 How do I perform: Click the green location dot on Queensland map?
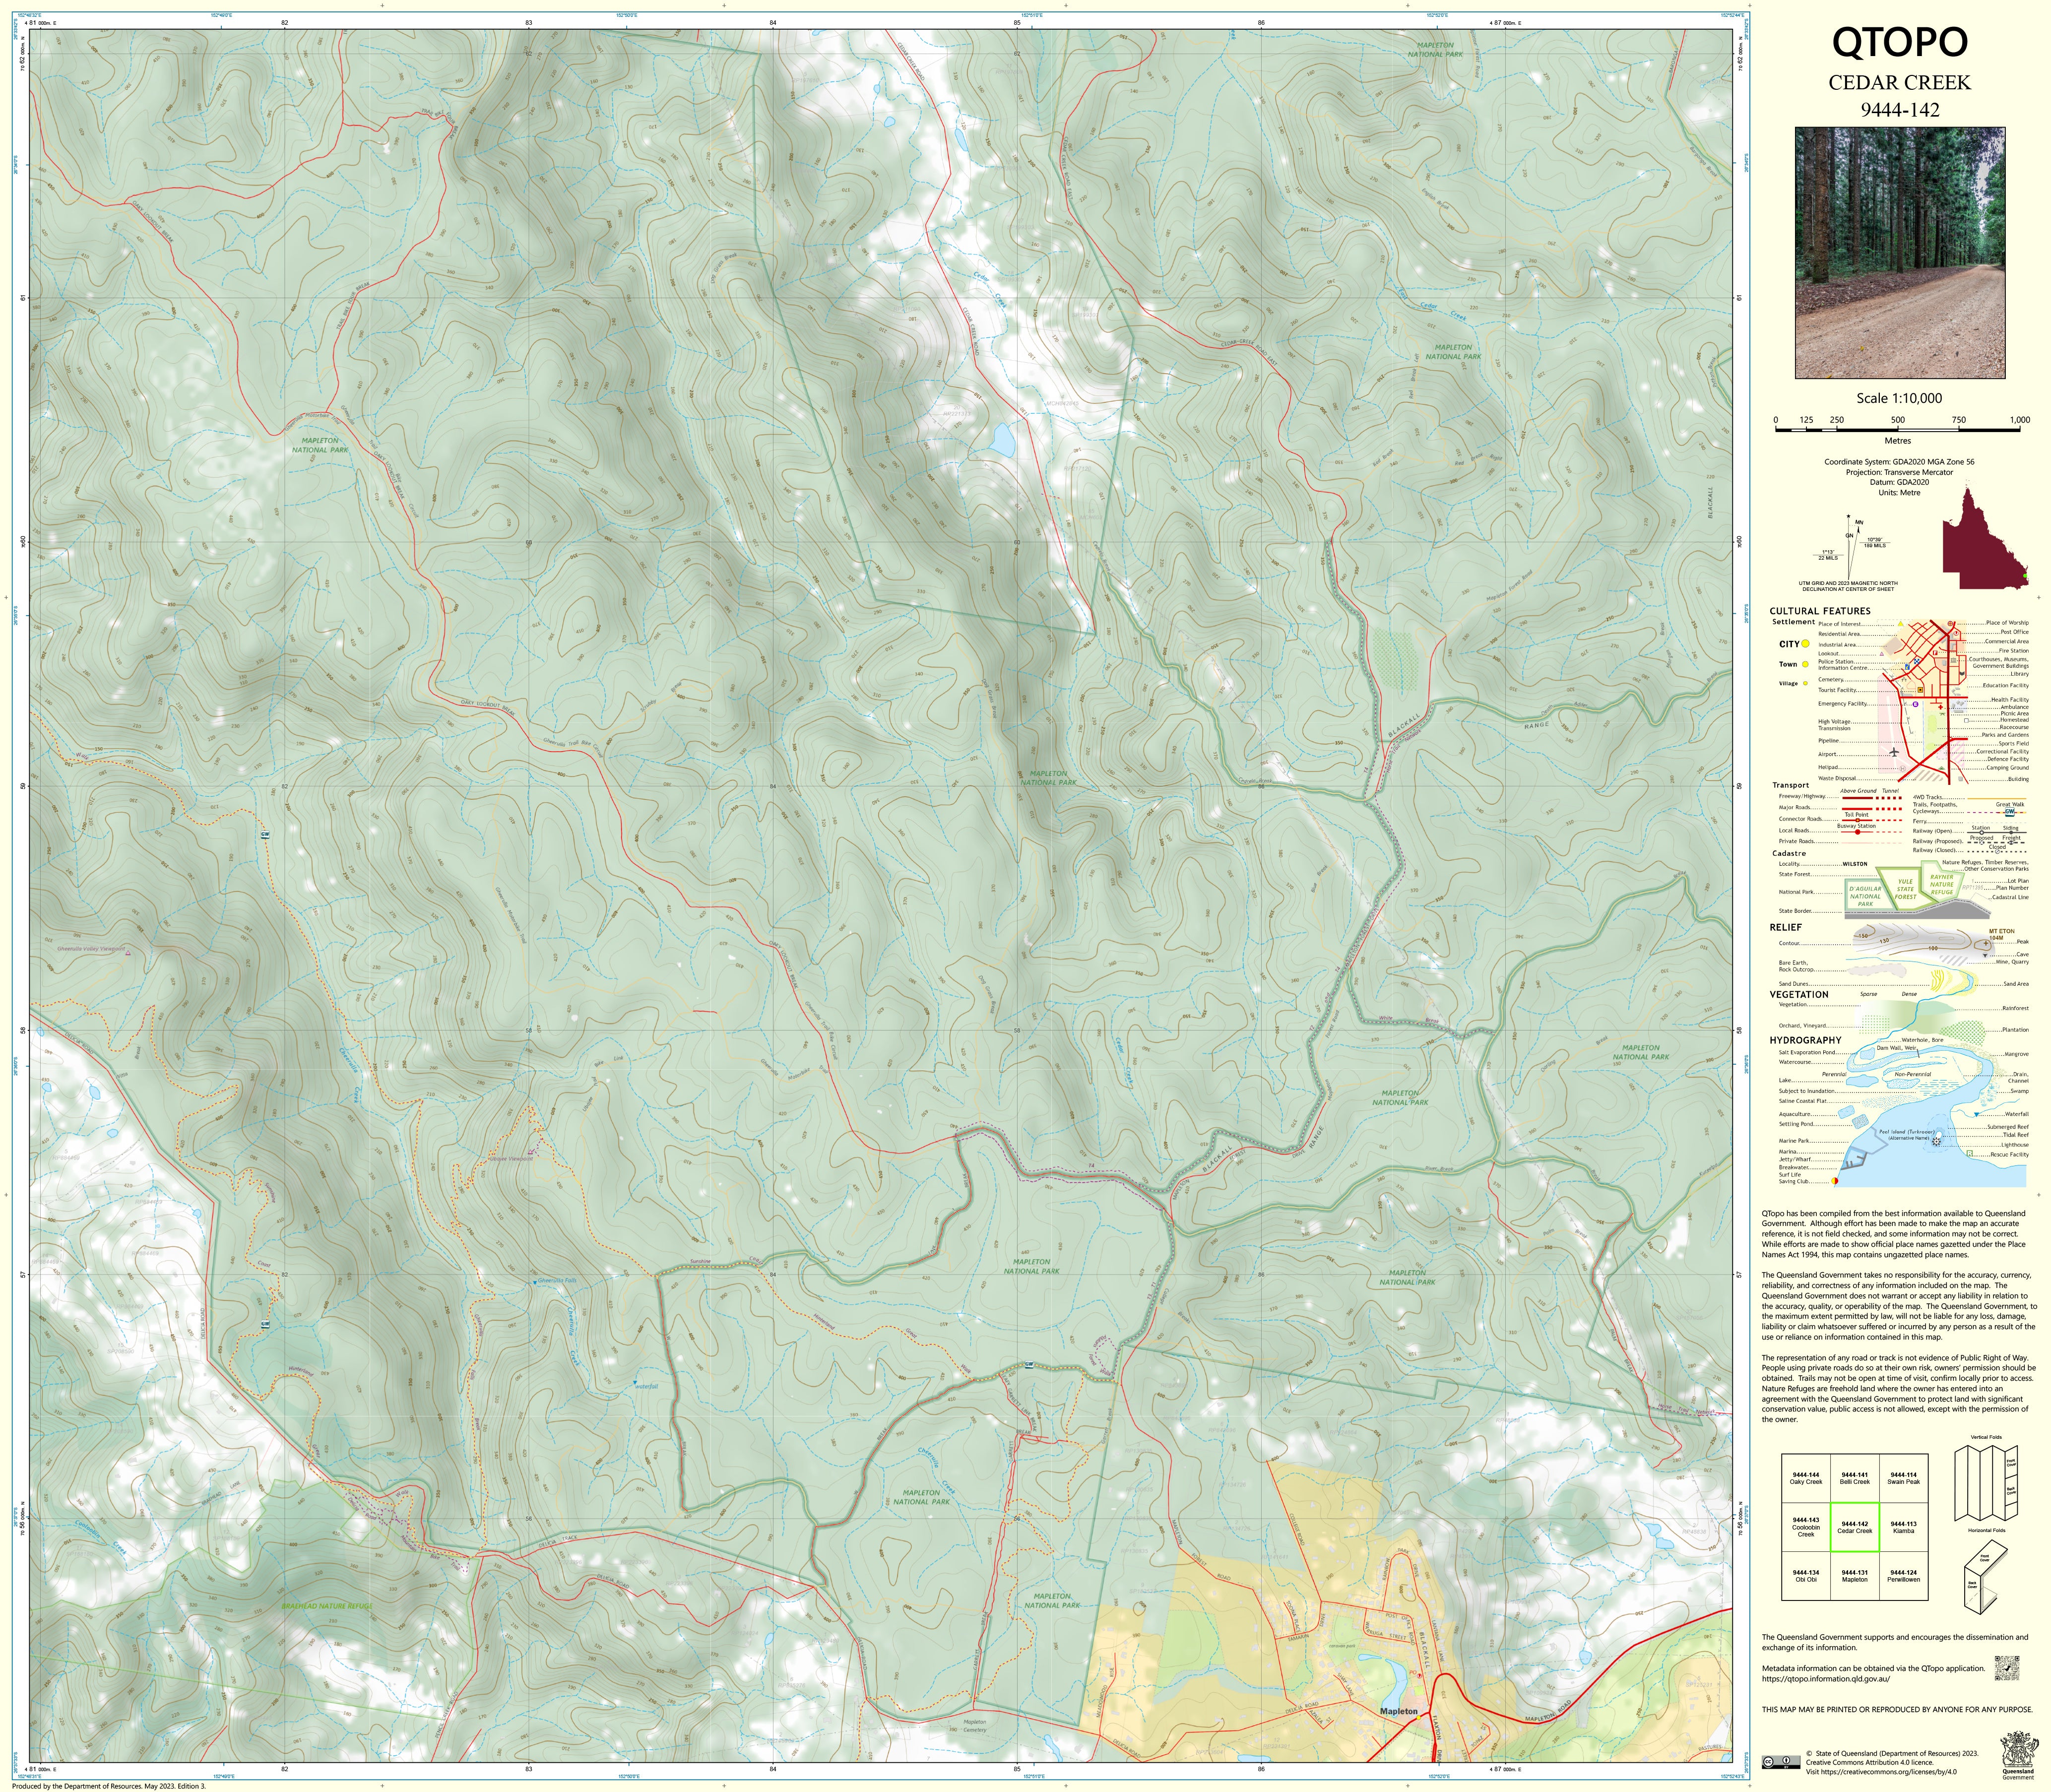[2024, 577]
